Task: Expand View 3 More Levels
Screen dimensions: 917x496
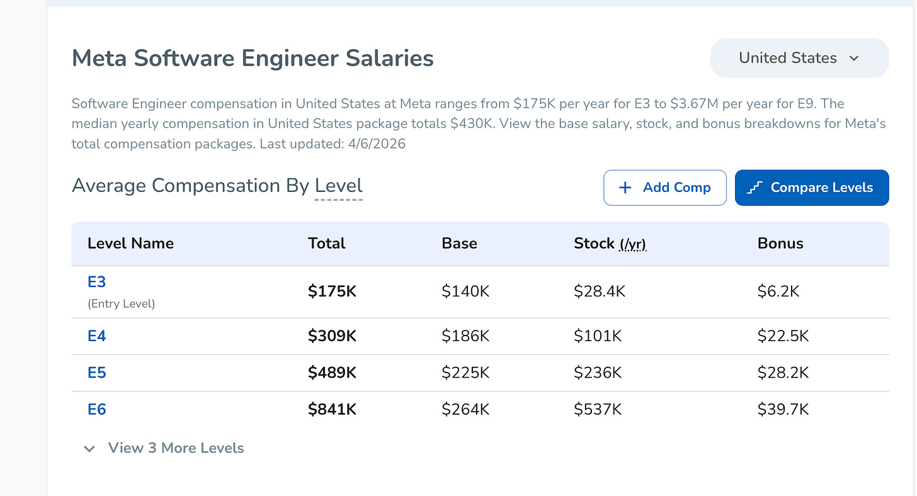Action: pyautogui.click(x=176, y=448)
